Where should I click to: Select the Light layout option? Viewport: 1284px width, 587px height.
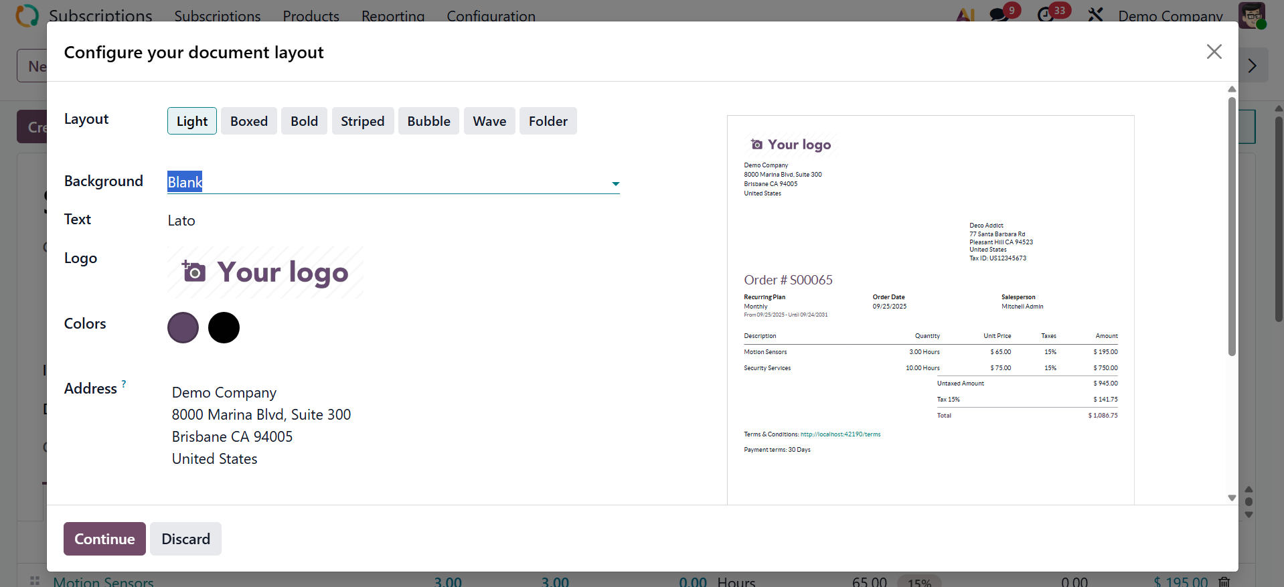pyautogui.click(x=192, y=121)
